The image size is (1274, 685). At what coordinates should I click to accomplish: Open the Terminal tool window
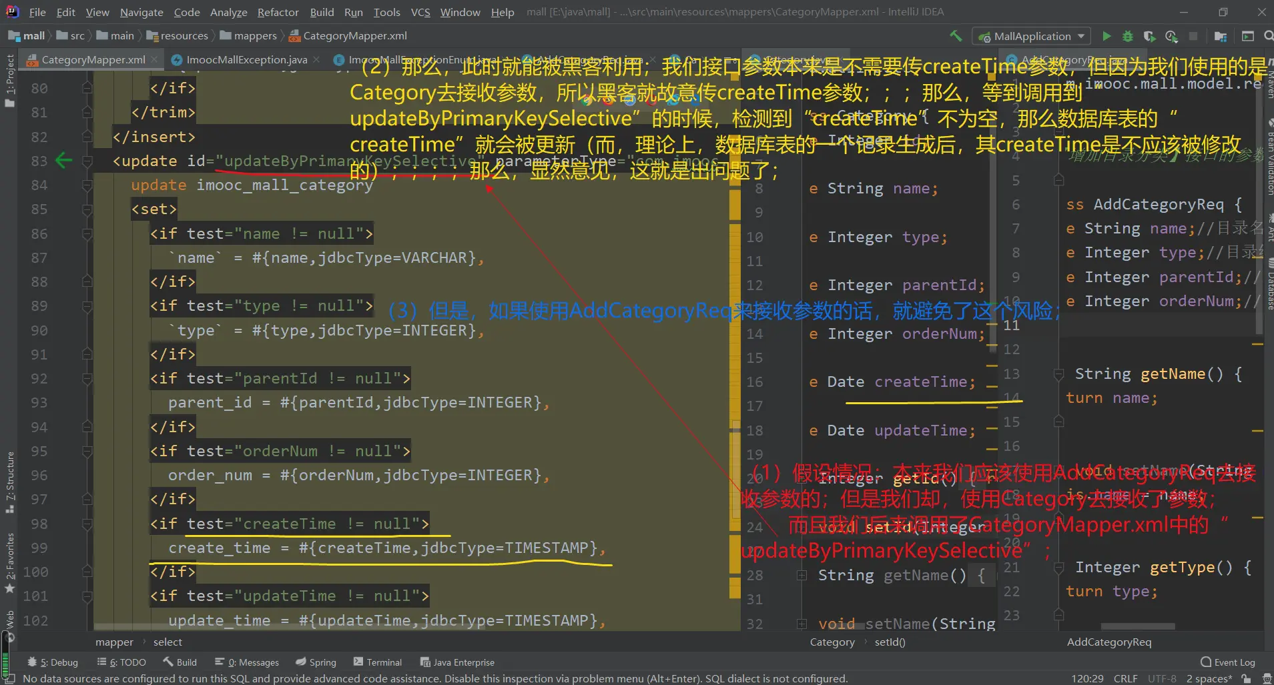point(378,662)
